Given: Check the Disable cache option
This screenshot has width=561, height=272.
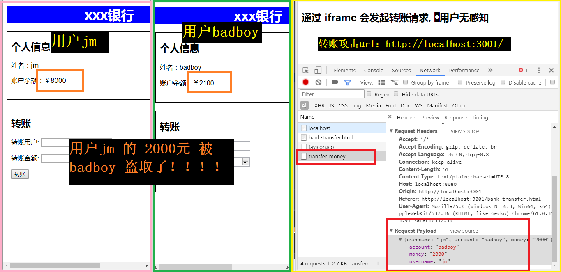Looking at the screenshot, I should coord(503,82).
